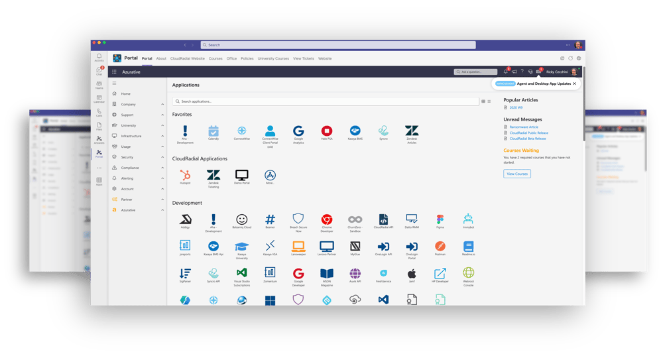663x358 pixels.
Task: Open Readme.io application
Action: [x=469, y=248]
